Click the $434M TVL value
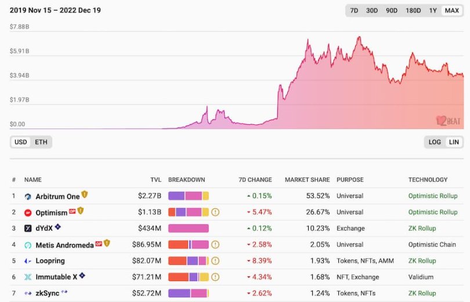This screenshot has width=470, height=302. pos(150,228)
